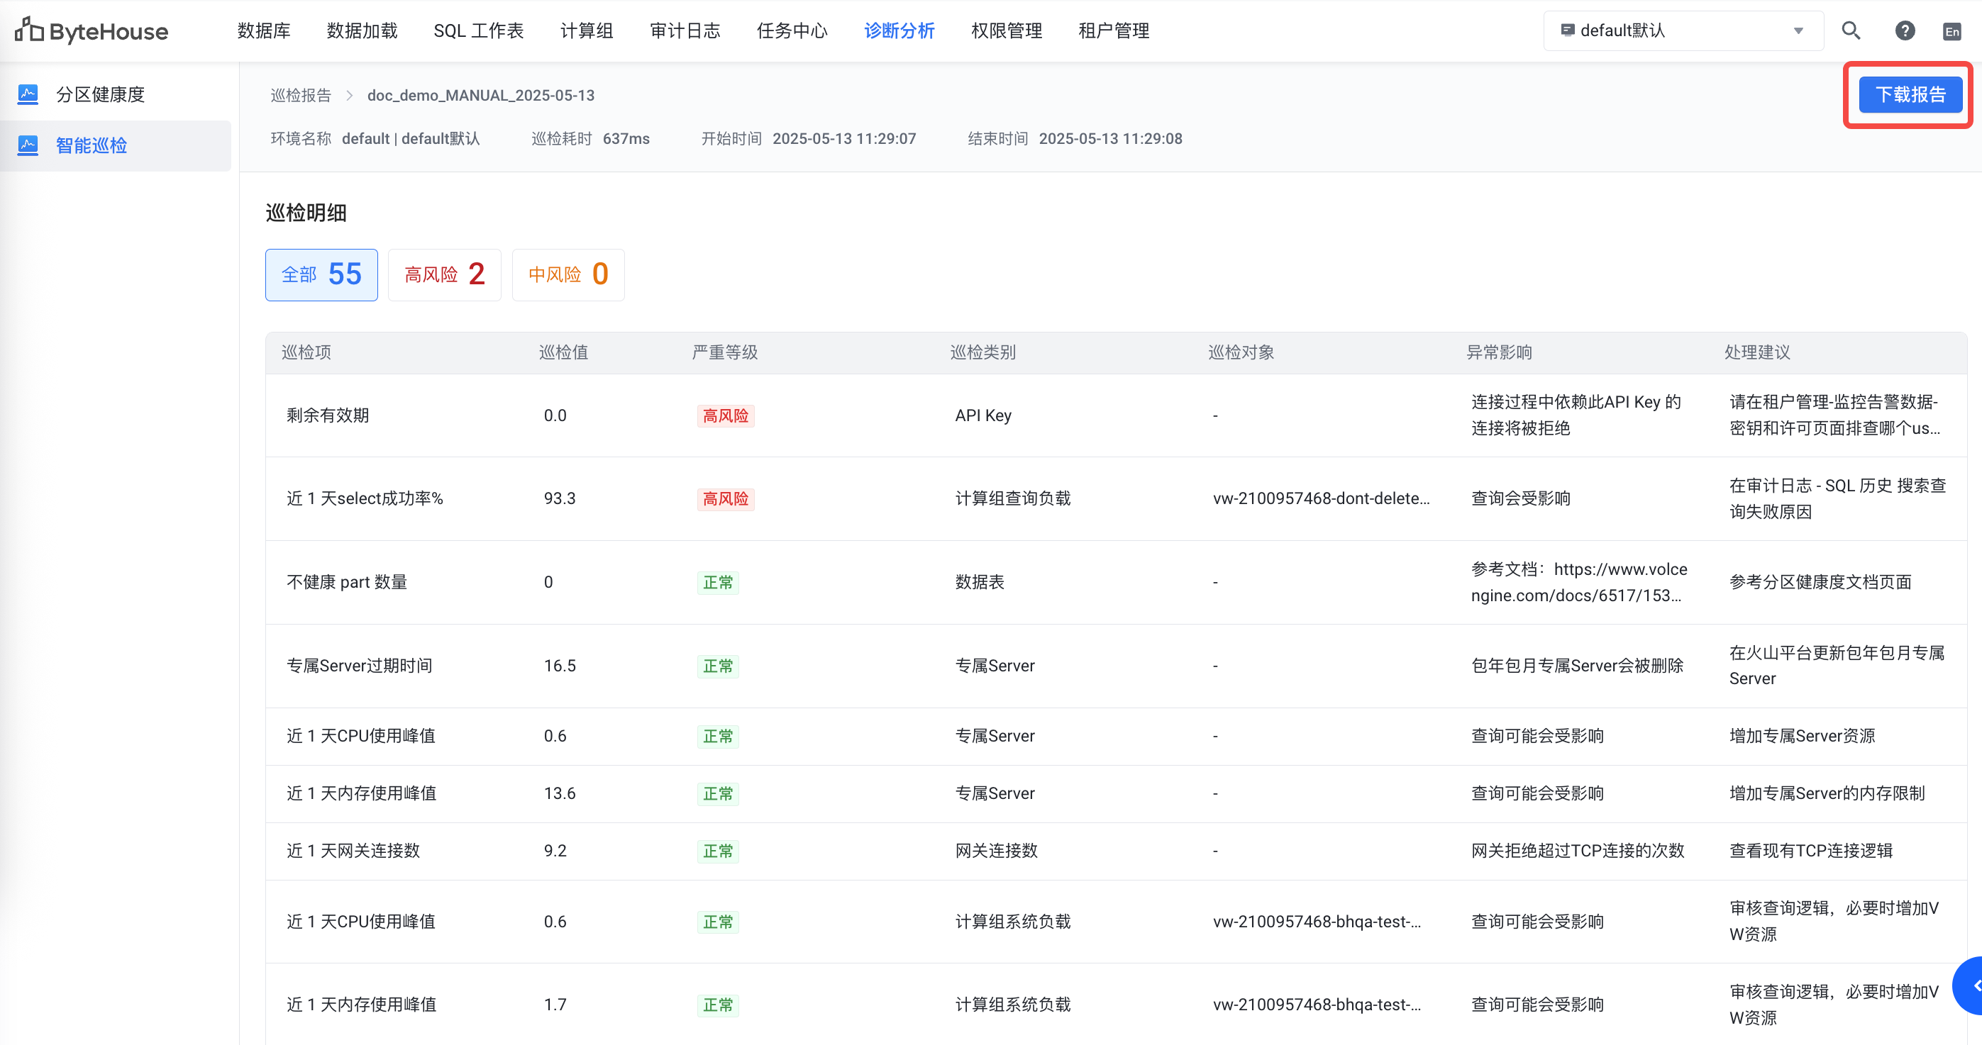
Task: Open 审计日志 in the top navigation
Action: [685, 30]
